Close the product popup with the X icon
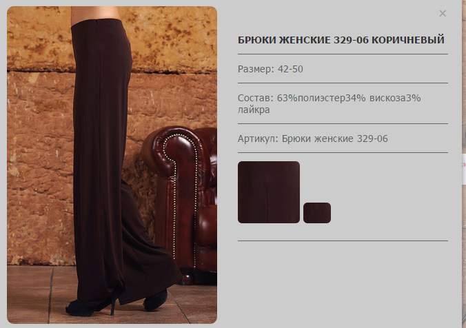This screenshot has width=466, height=328. pyautogui.click(x=443, y=13)
